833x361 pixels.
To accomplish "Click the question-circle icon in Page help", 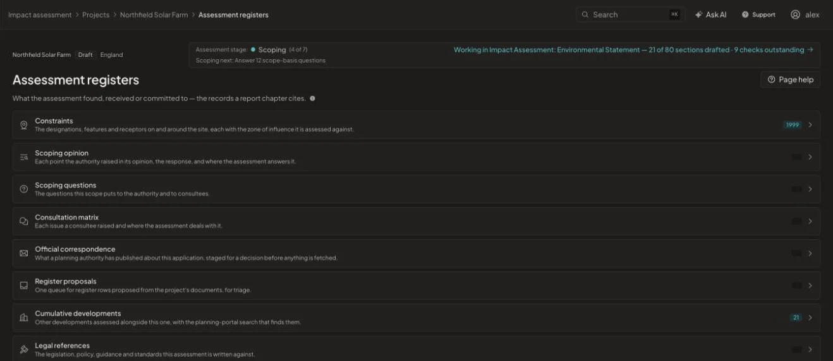I will (x=771, y=80).
